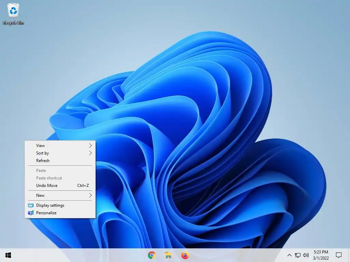Open the notification center icon
This screenshot has height=262, width=350.
339,255
